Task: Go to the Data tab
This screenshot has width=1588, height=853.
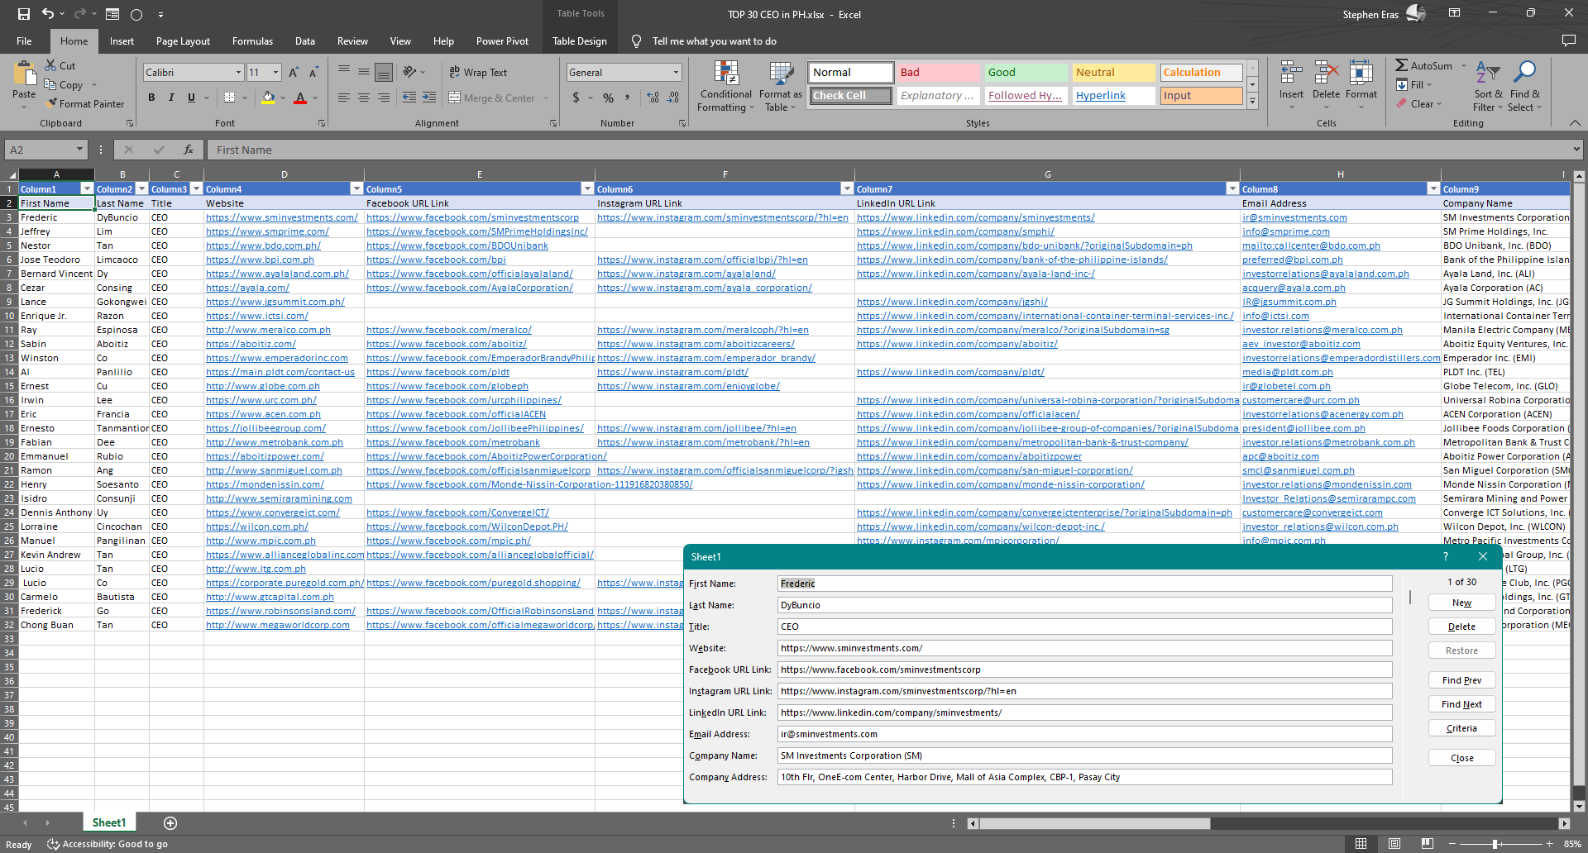Action: point(305,41)
